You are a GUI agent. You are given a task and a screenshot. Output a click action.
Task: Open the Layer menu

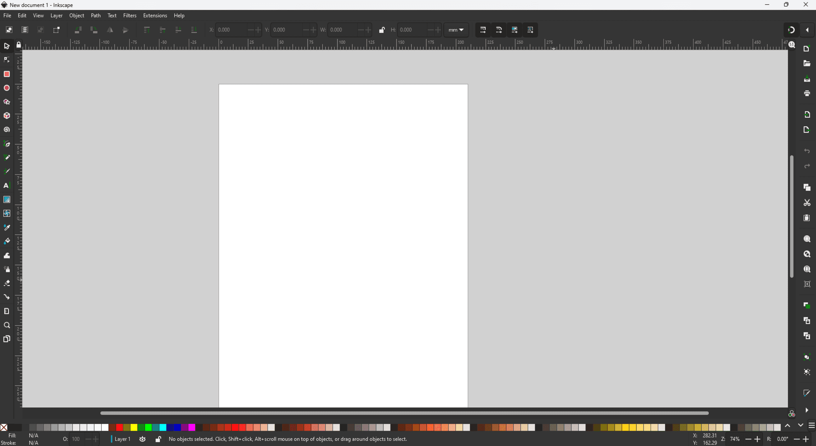pos(56,16)
